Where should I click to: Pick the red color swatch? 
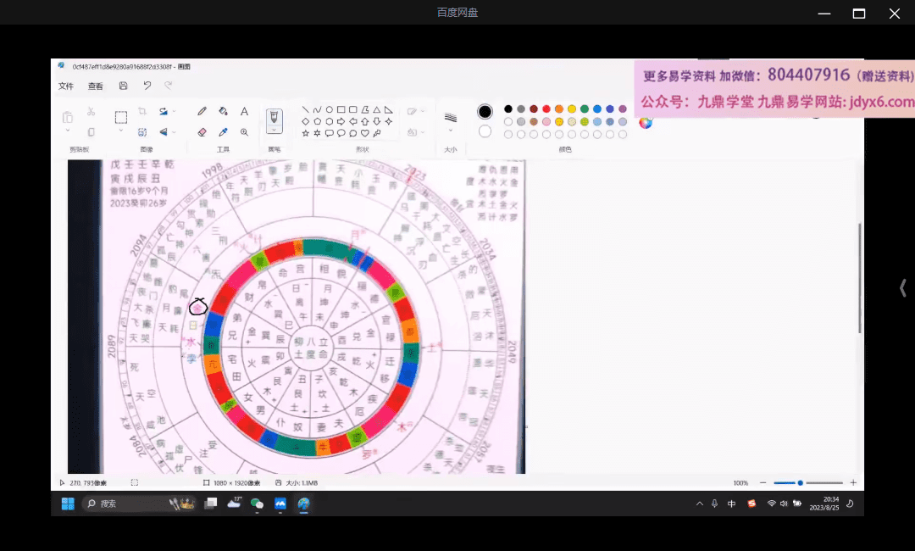point(546,109)
